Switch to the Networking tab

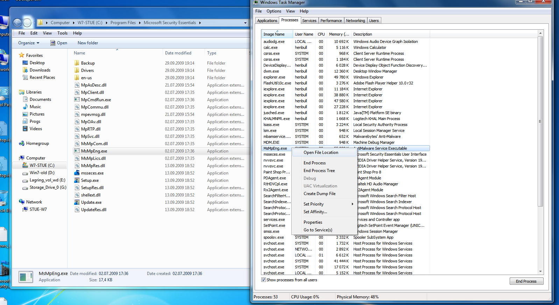tap(355, 21)
